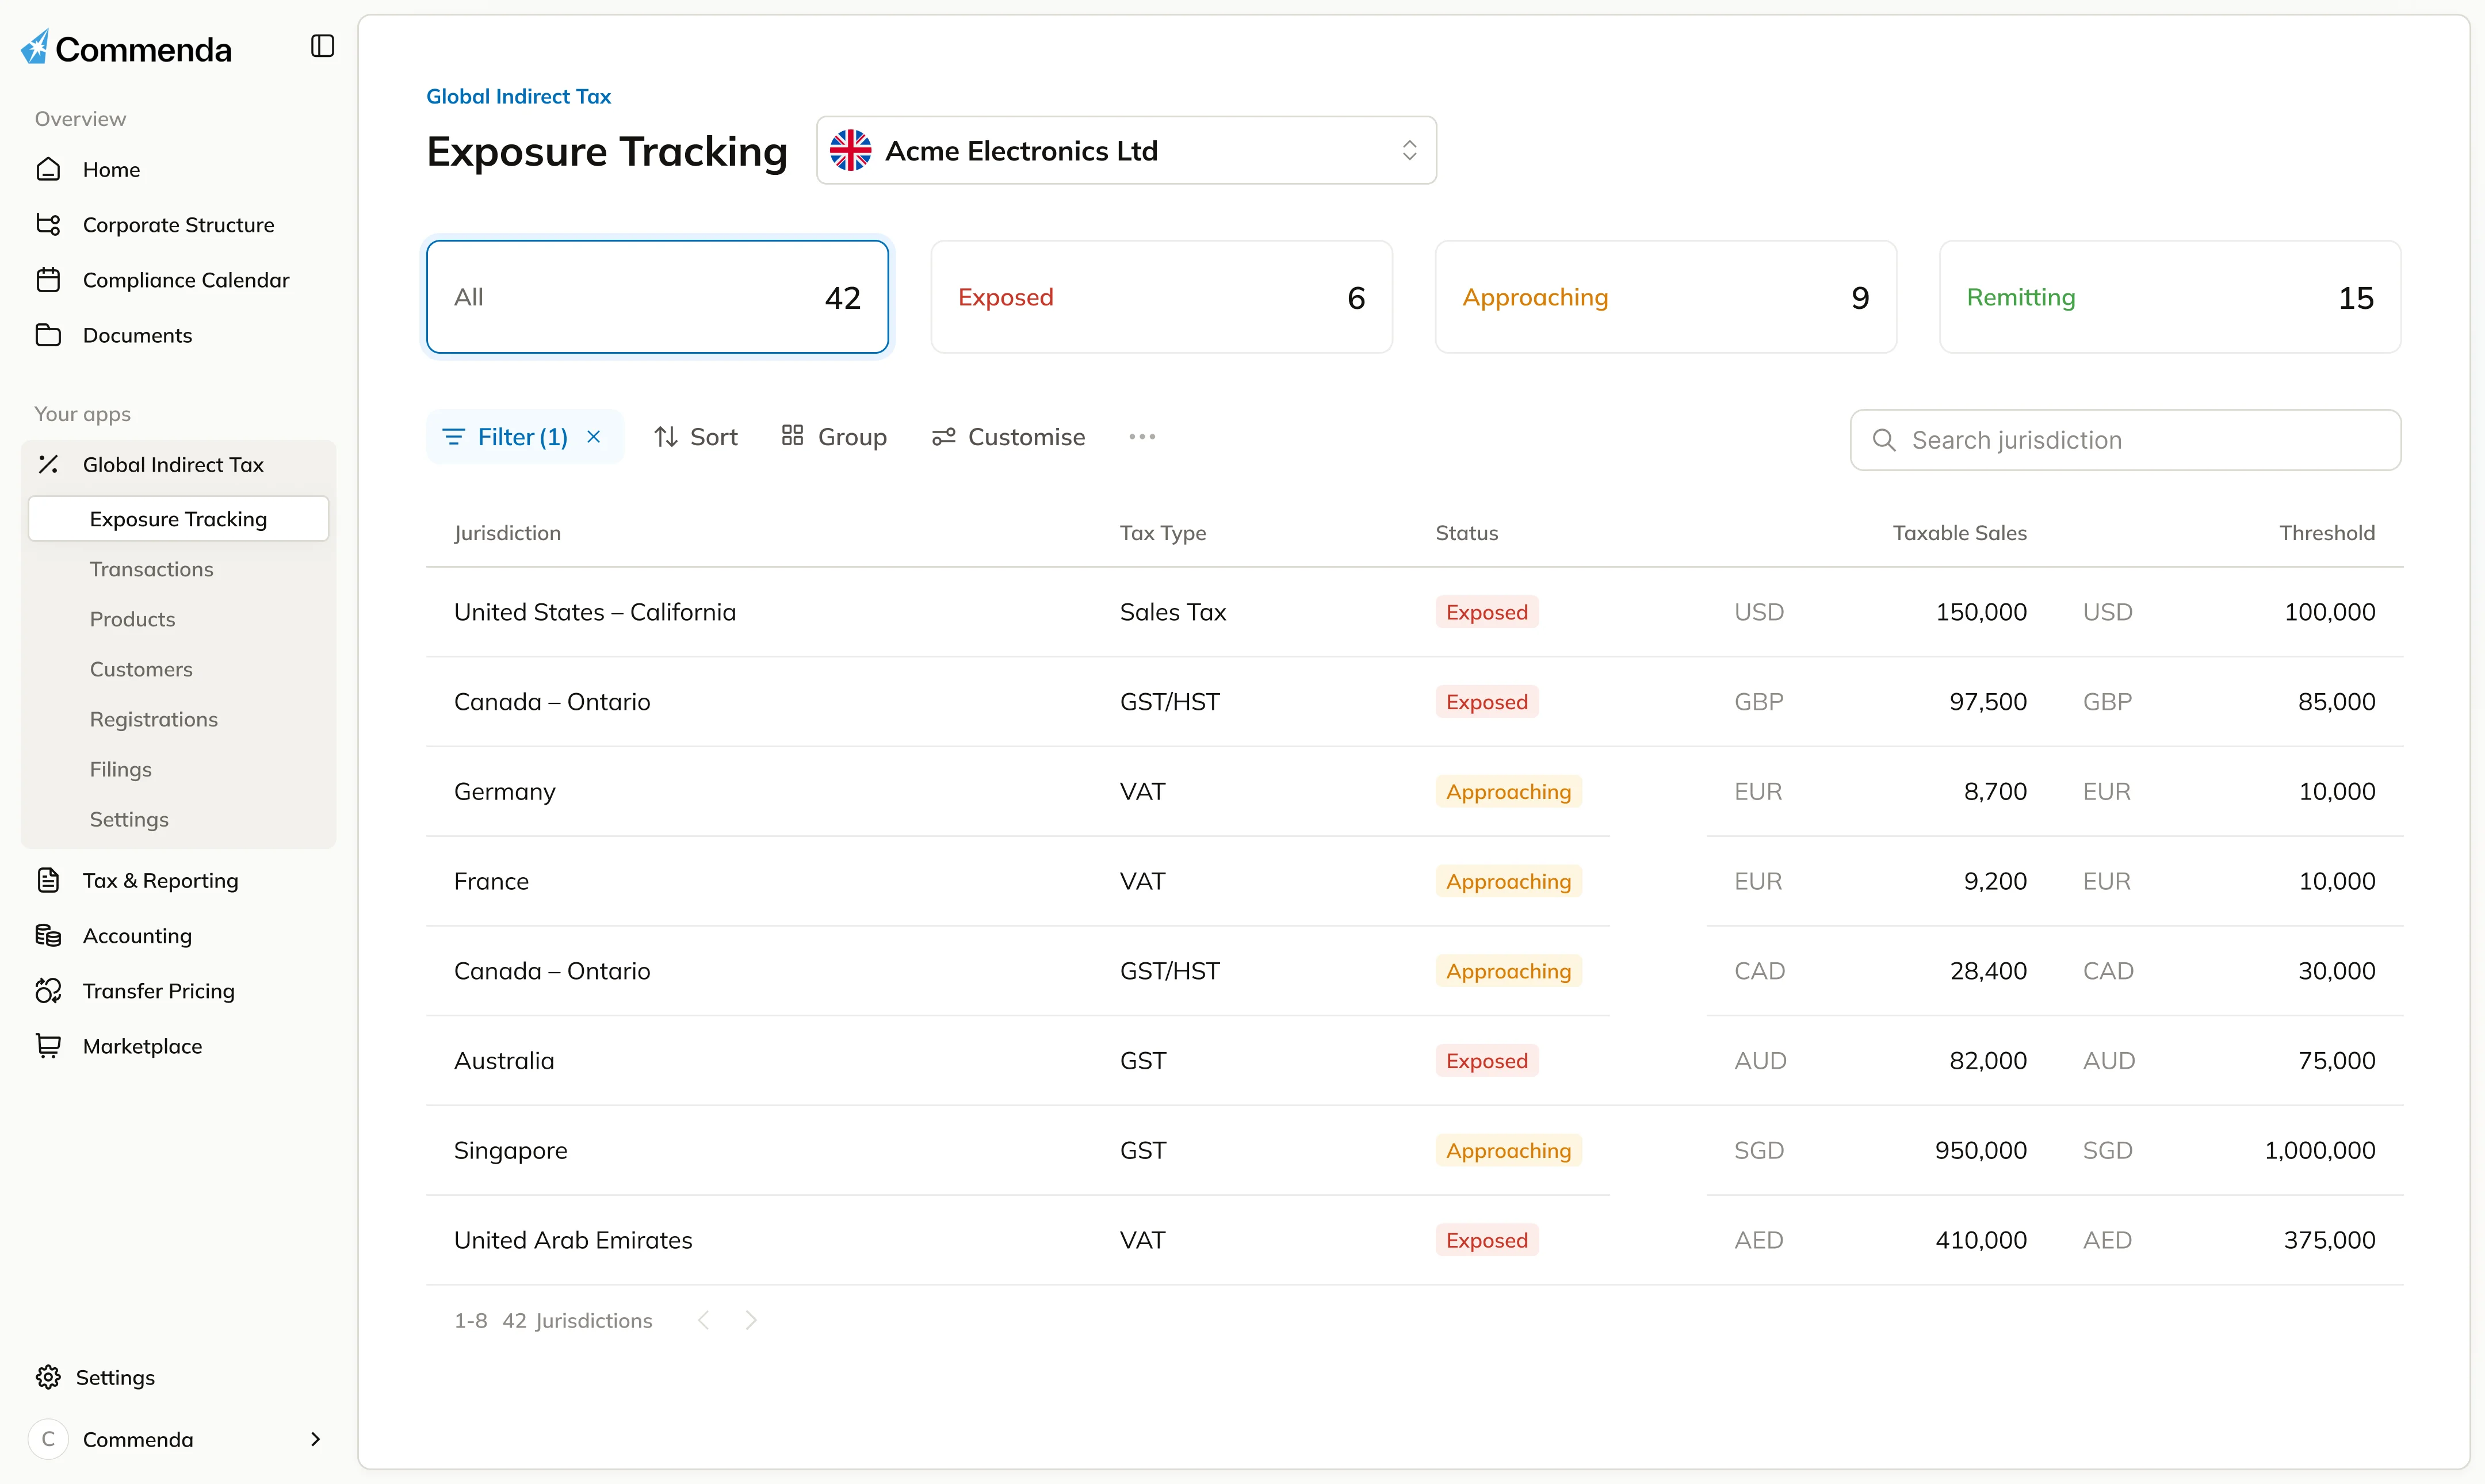Open the Marketplace app
The height and width of the screenshot is (1484, 2485).
pos(143,1046)
